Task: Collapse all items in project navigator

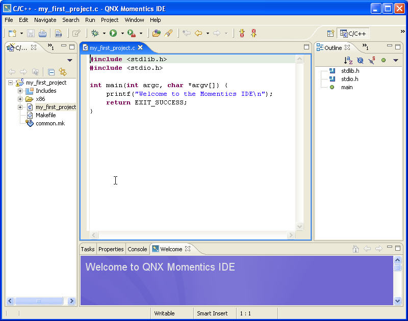Action: tap(51, 72)
